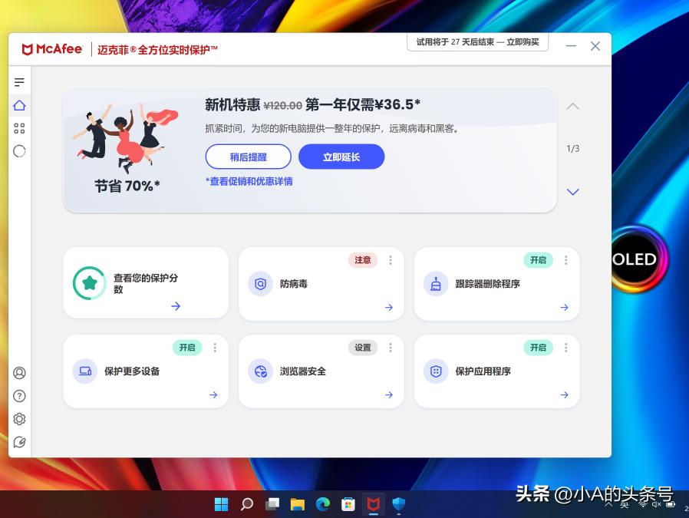Click the protection score star icon
The height and width of the screenshot is (518, 689).
[x=90, y=282]
